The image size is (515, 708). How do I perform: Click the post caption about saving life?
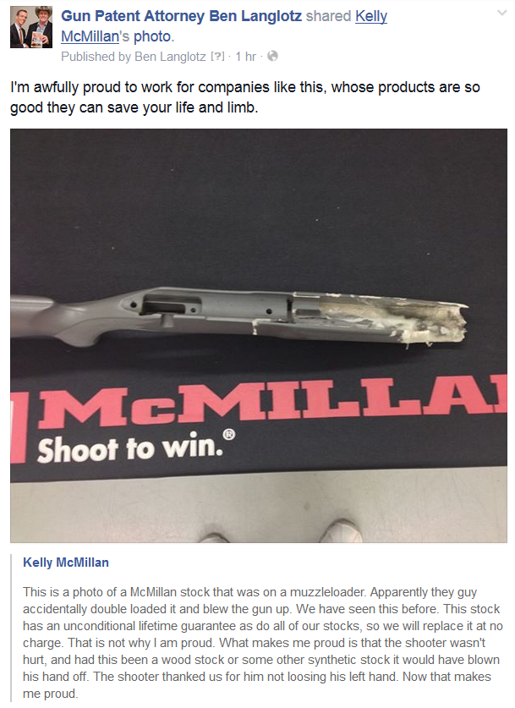(245, 97)
